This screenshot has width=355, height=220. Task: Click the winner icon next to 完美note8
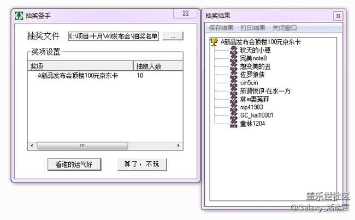point(234,58)
